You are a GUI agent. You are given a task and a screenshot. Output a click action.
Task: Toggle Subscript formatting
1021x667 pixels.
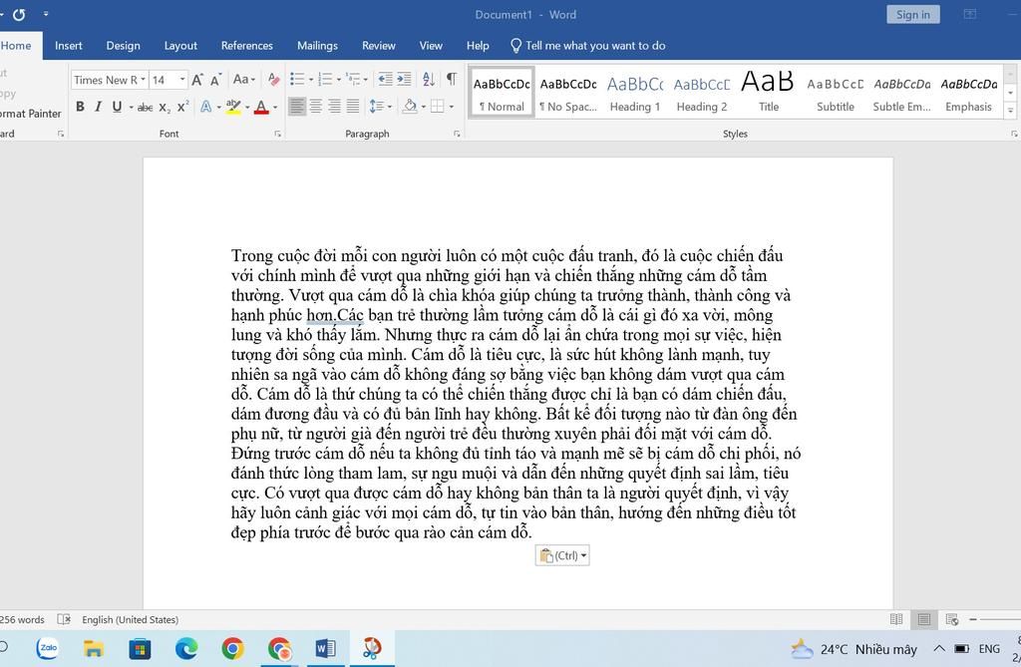point(165,107)
